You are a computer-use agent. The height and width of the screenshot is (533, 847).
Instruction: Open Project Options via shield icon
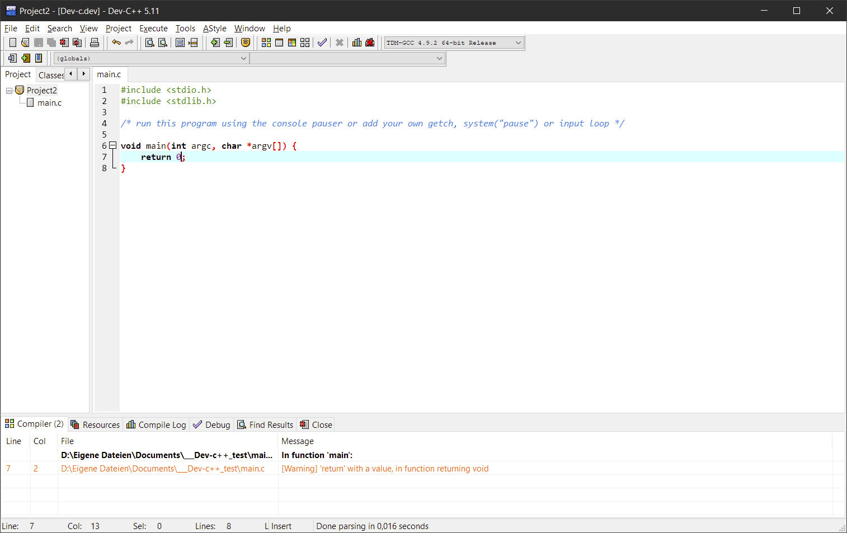246,43
